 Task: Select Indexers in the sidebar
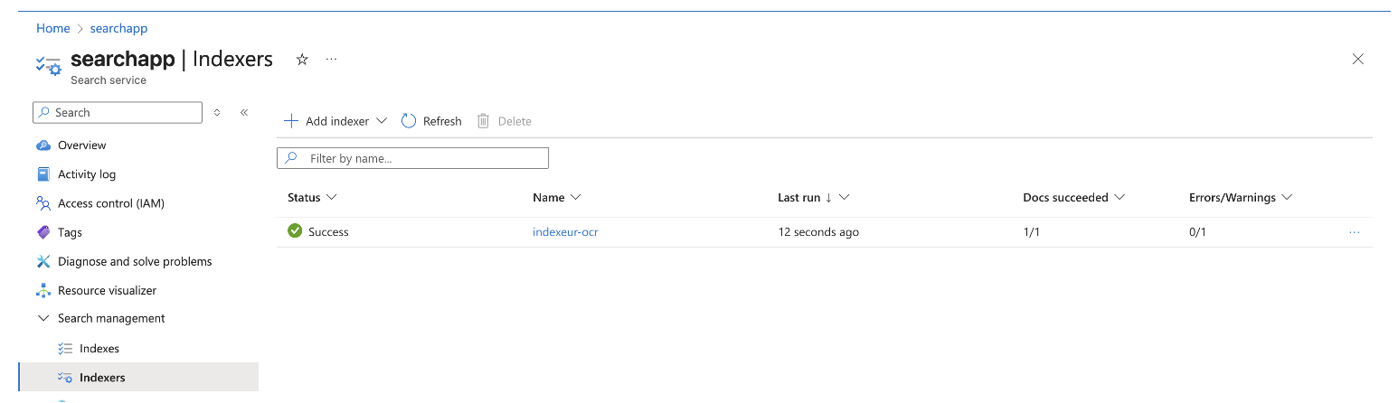[x=102, y=378]
